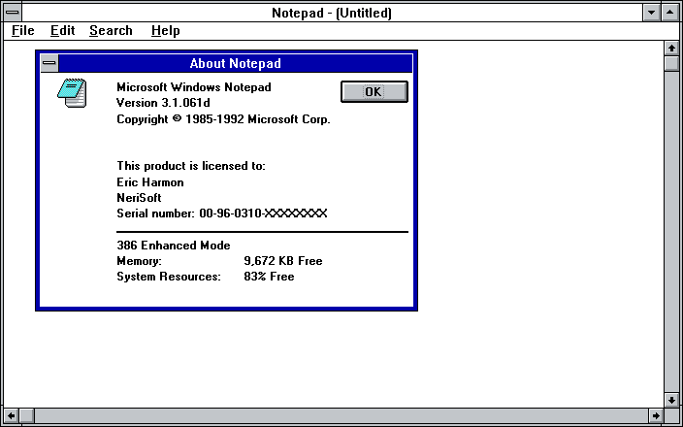The image size is (683, 427).
Task: Click the 'System Resources:' label
Action: point(169,277)
